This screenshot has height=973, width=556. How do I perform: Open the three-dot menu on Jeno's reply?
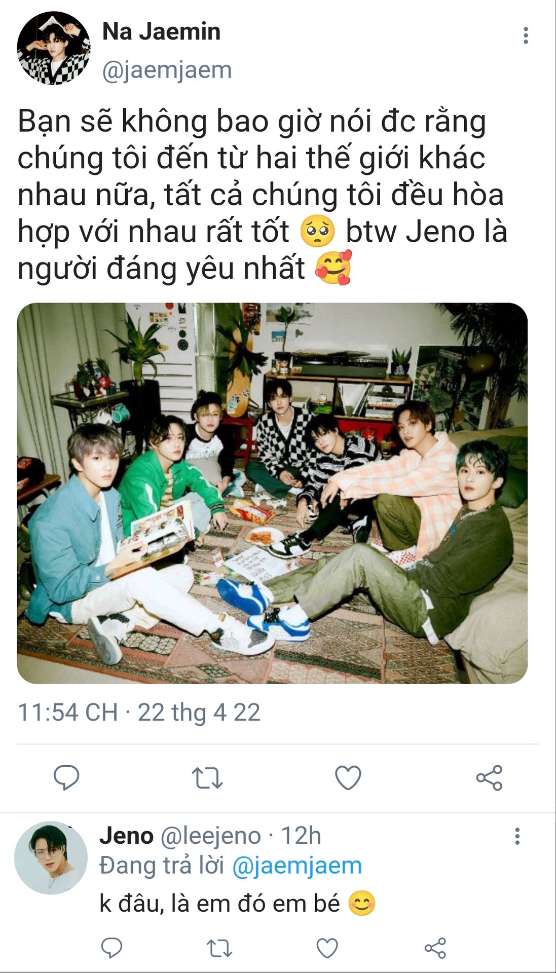[517, 836]
